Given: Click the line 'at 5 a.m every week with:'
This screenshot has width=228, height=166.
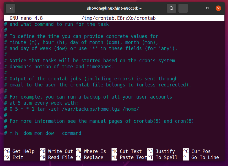Looking at the screenshot, I should pos(41,103).
